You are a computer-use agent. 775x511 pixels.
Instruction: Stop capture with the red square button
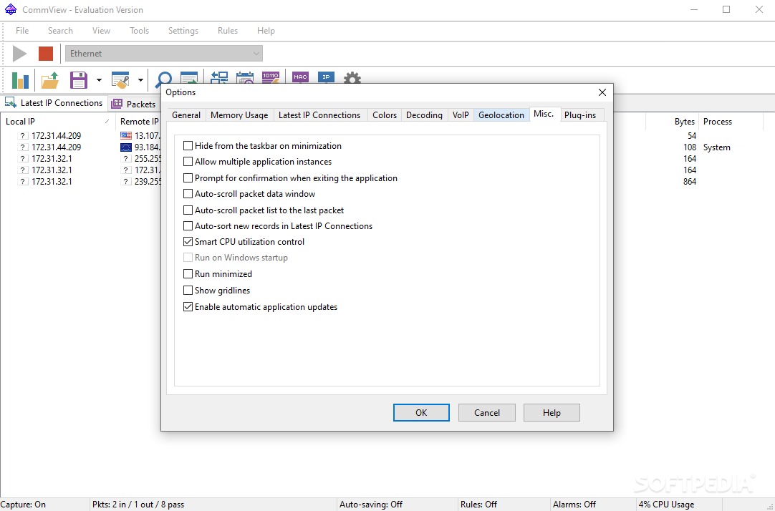click(46, 54)
